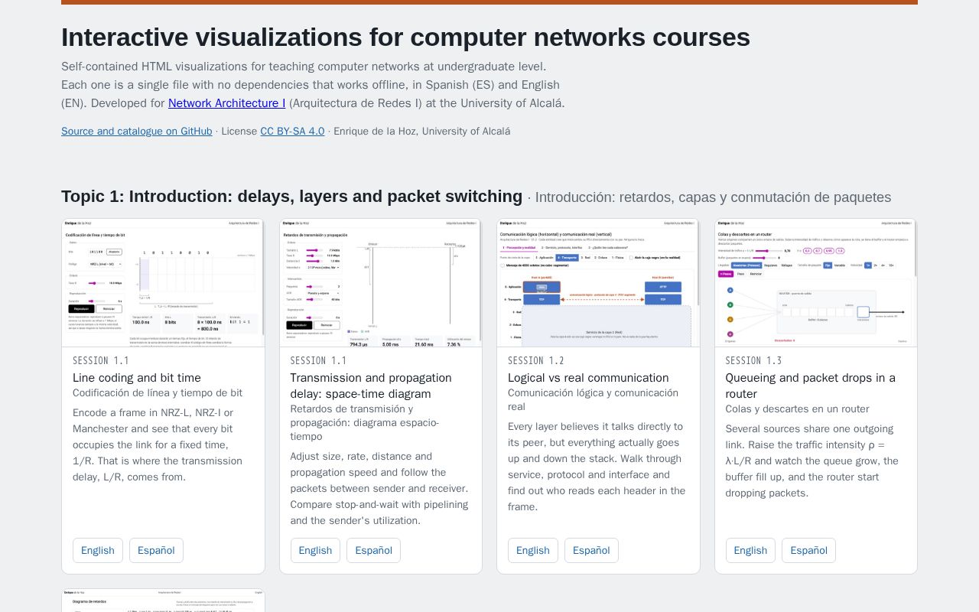Viewport: 979px width, 612px height.
Task: Click 'Transmission and propagation delay: space-time diagram' title
Action: coord(371,386)
